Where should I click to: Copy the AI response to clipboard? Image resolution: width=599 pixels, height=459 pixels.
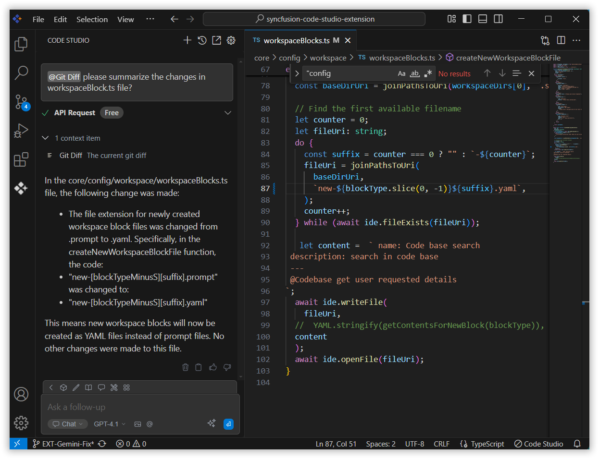coord(199,367)
